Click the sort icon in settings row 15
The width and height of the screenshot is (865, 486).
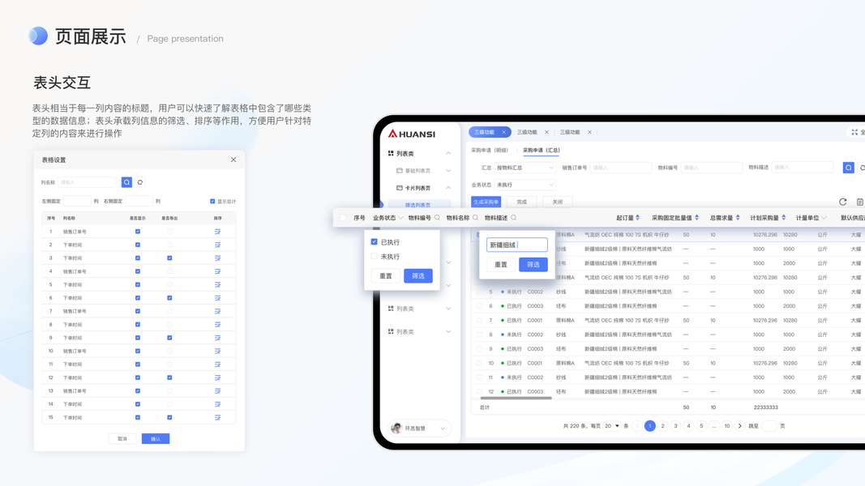[217, 417]
